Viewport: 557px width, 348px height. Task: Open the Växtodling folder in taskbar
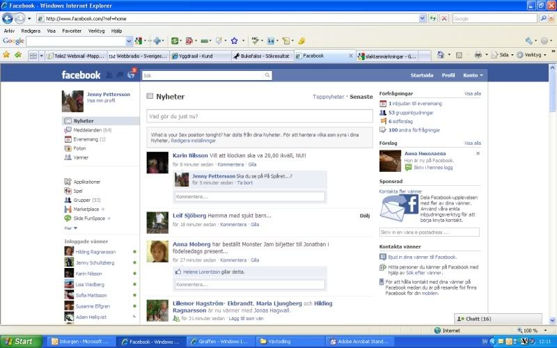pos(290,341)
